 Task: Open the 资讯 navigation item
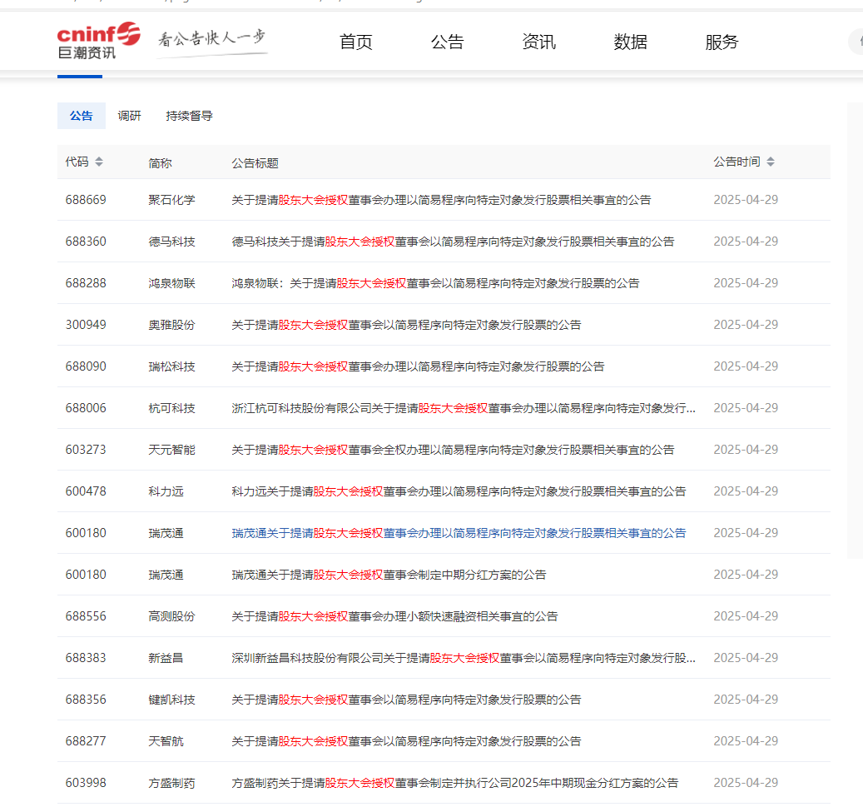pos(538,42)
